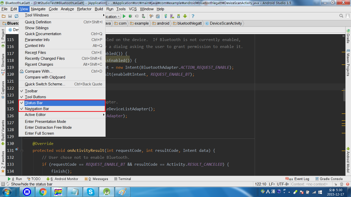Click the UTF-8 encoding selector in status bar

(283, 184)
